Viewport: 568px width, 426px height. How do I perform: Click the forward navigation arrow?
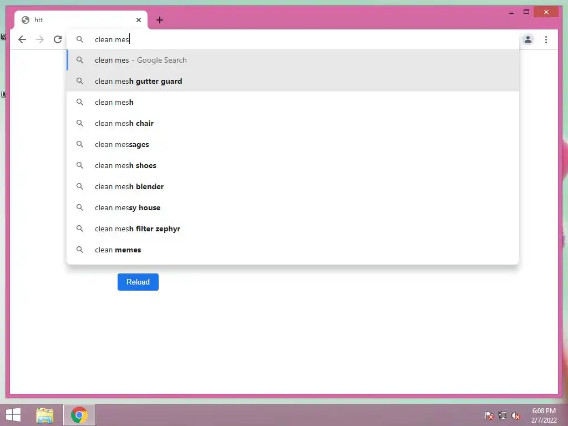40,39
